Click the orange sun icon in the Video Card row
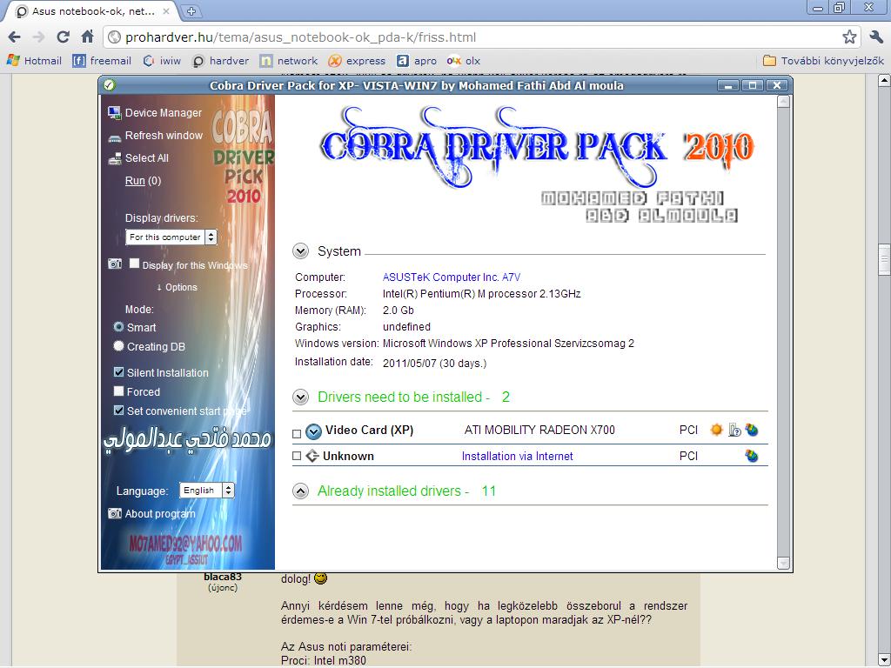The height and width of the screenshot is (668, 891). (716, 430)
